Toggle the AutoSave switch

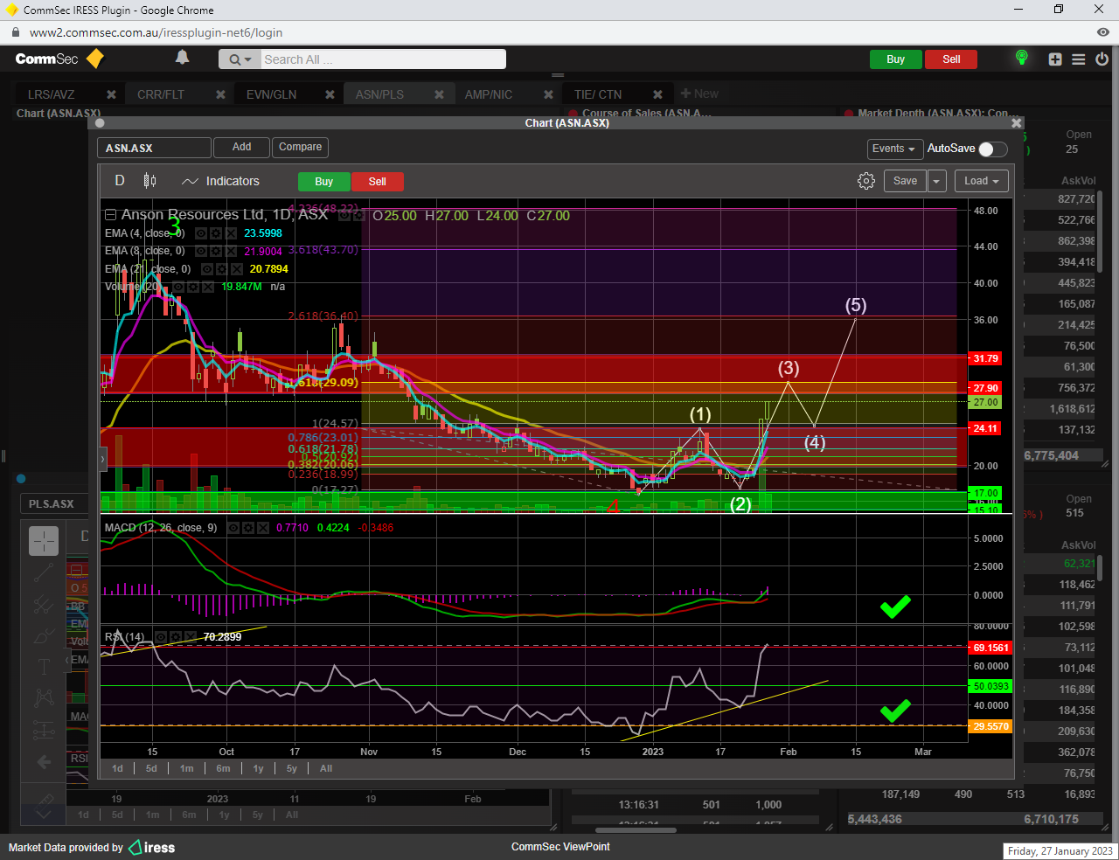pos(993,149)
